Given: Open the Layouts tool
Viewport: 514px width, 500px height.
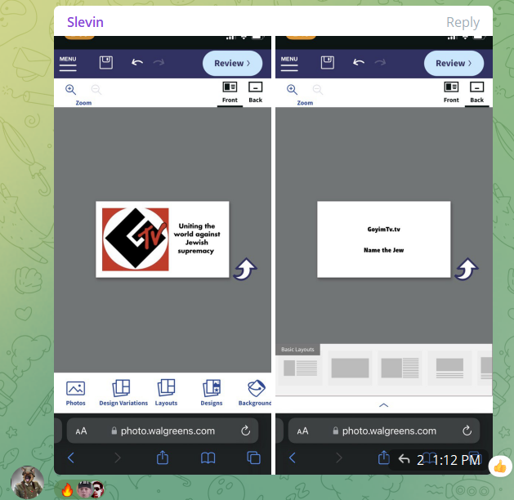Looking at the screenshot, I should [166, 393].
